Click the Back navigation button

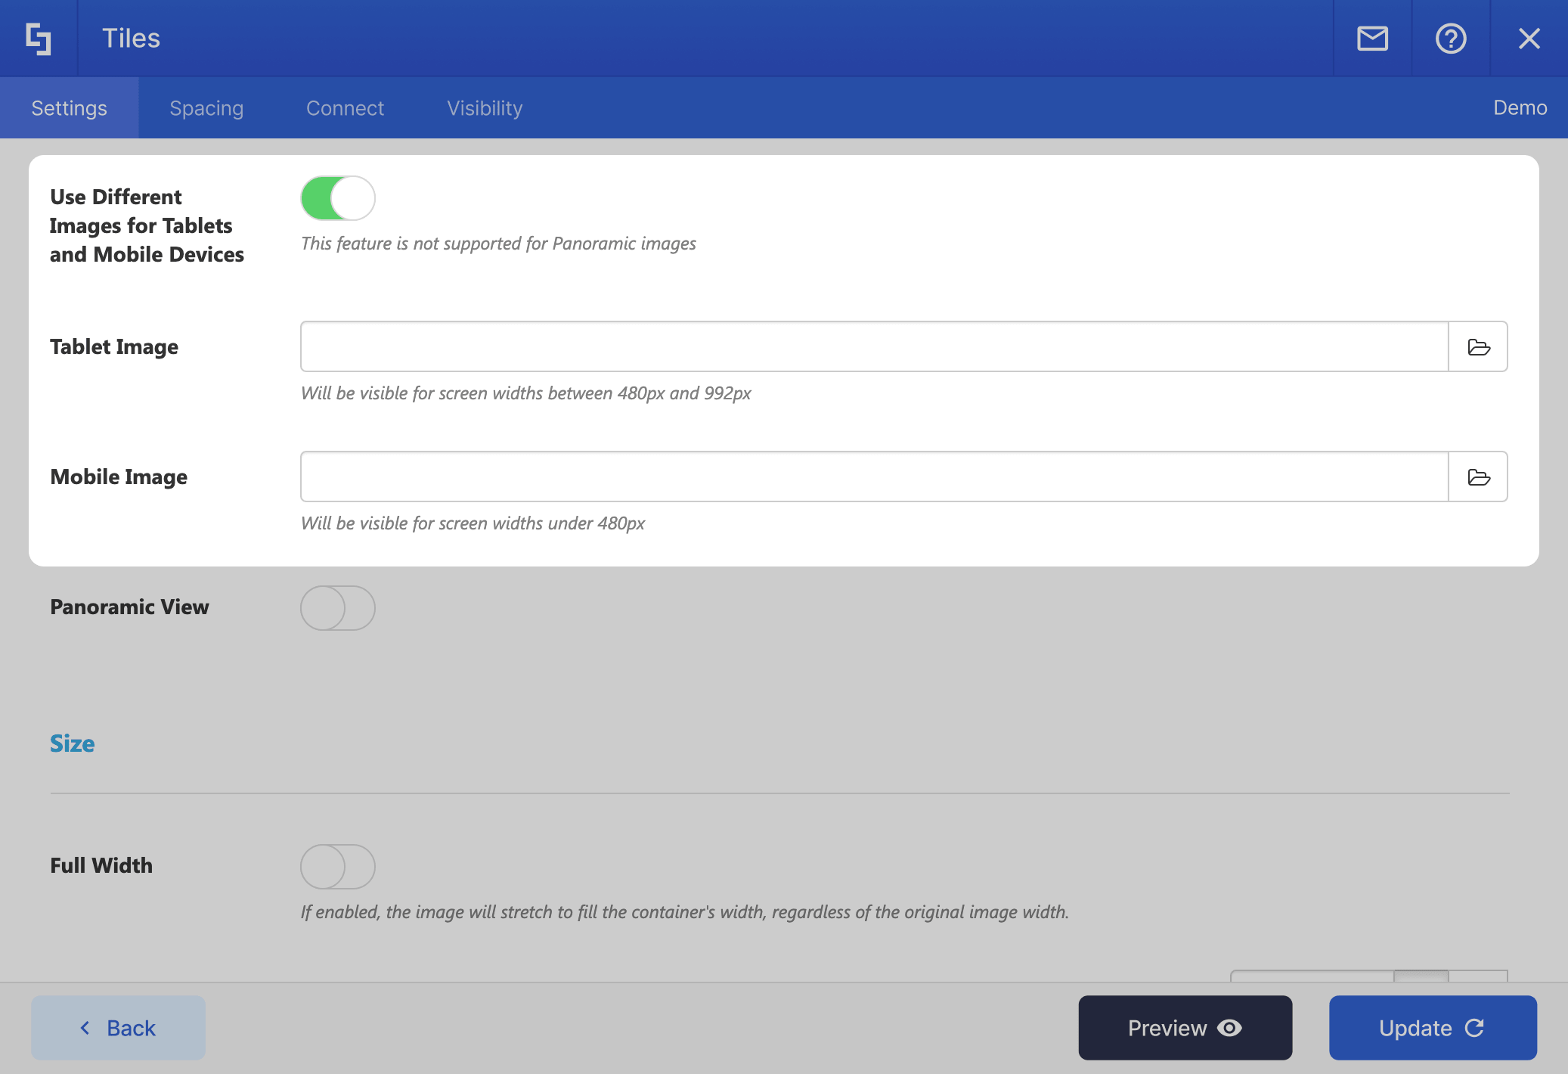coord(116,1026)
